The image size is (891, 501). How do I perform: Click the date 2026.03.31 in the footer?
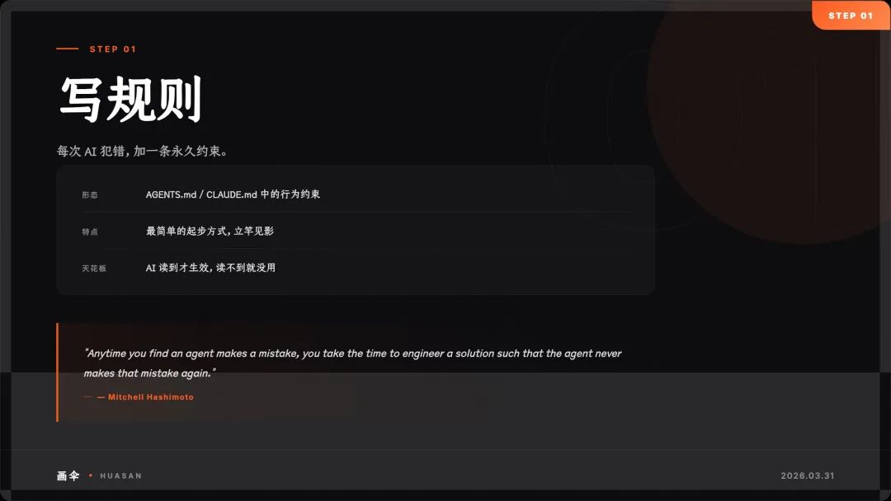click(808, 475)
